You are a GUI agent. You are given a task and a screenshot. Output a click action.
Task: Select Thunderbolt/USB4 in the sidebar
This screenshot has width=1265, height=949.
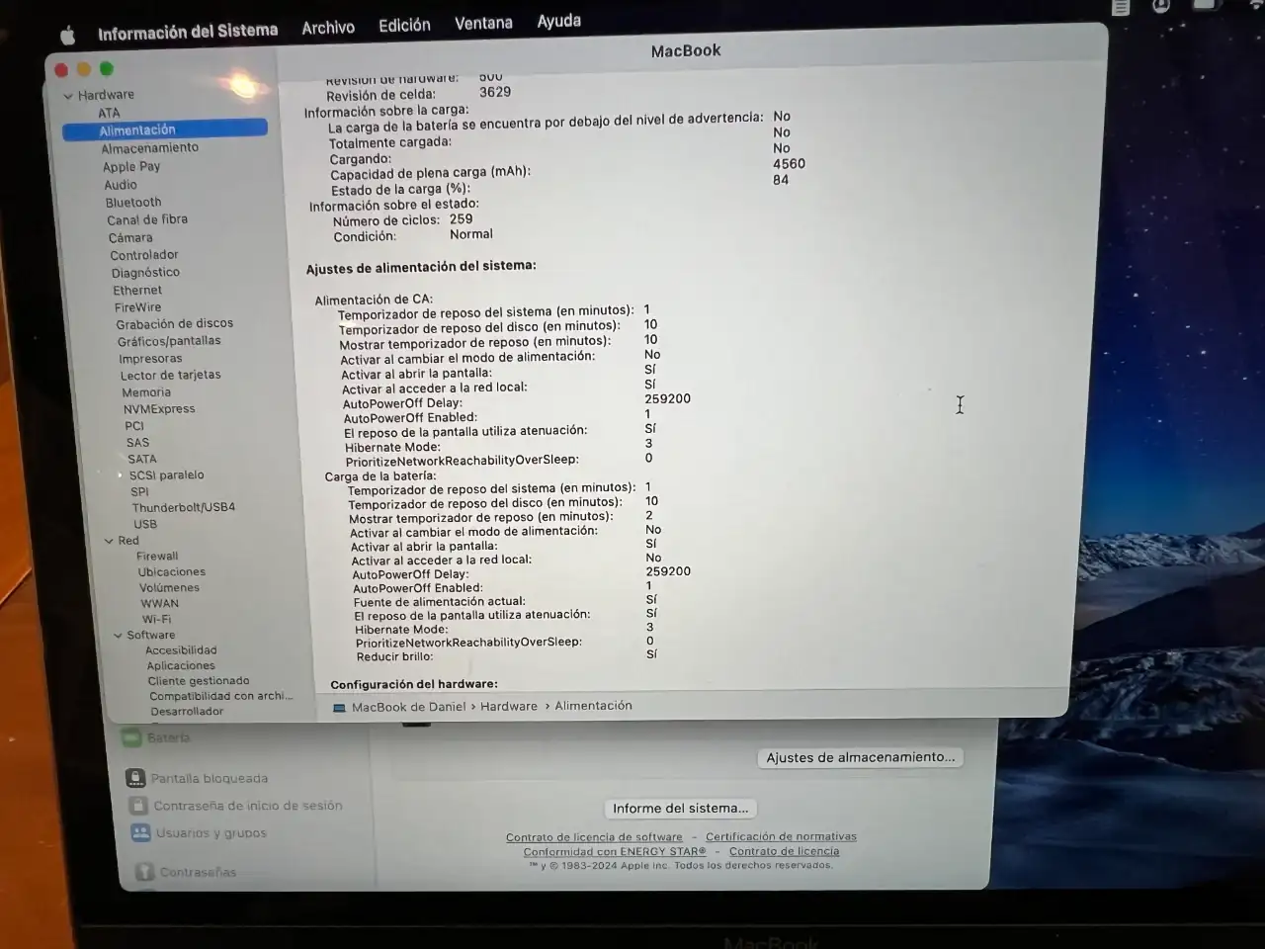pyautogui.click(x=184, y=507)
